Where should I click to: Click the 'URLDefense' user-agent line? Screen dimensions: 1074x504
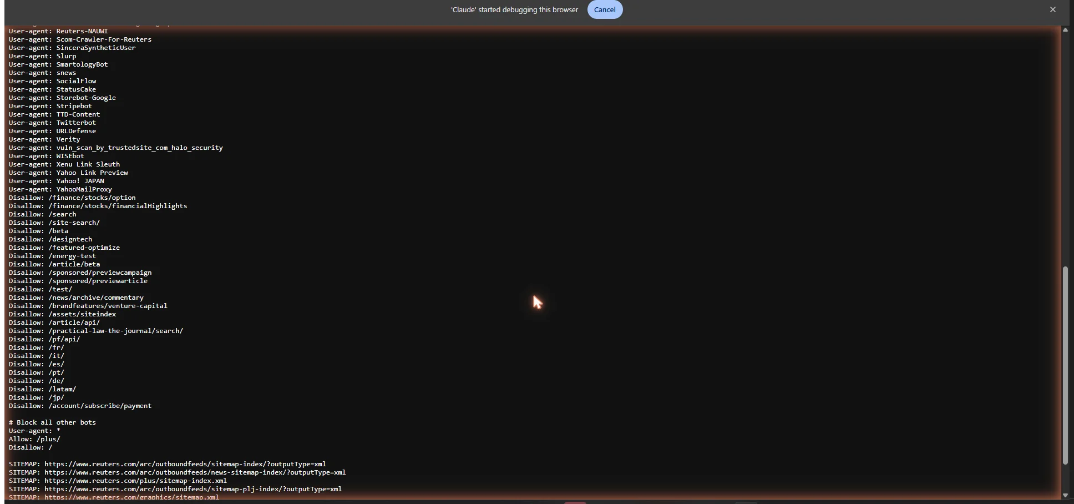52,131
